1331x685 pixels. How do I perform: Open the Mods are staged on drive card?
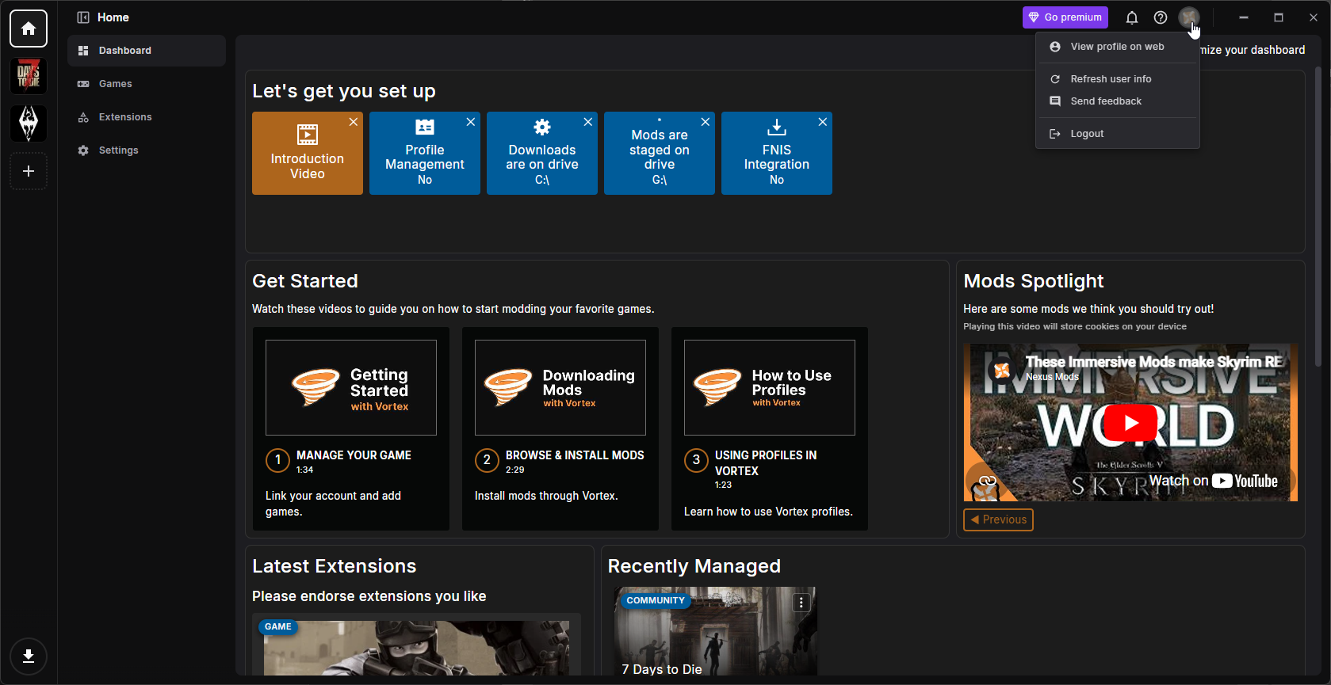(x=660, y=154)
